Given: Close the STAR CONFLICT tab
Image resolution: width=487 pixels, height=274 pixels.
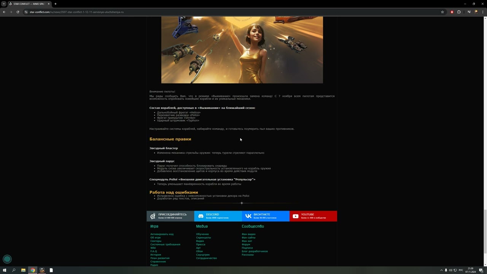Looking at the screenshot, I should (x=49, y=4).
